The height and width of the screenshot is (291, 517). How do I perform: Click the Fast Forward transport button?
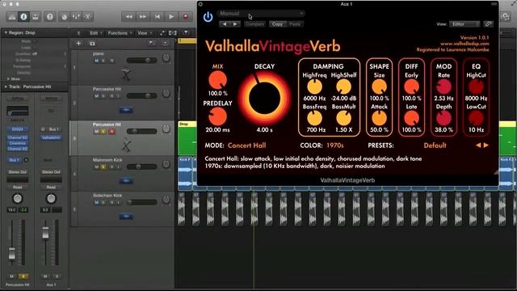(x=143, y=16)
